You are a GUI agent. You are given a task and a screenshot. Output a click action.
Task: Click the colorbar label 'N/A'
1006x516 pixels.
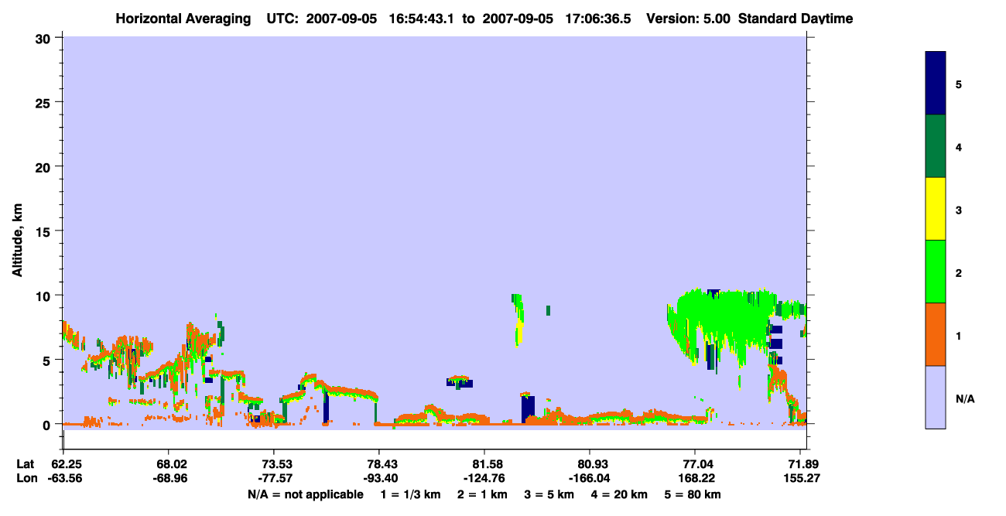click(964, 398)
